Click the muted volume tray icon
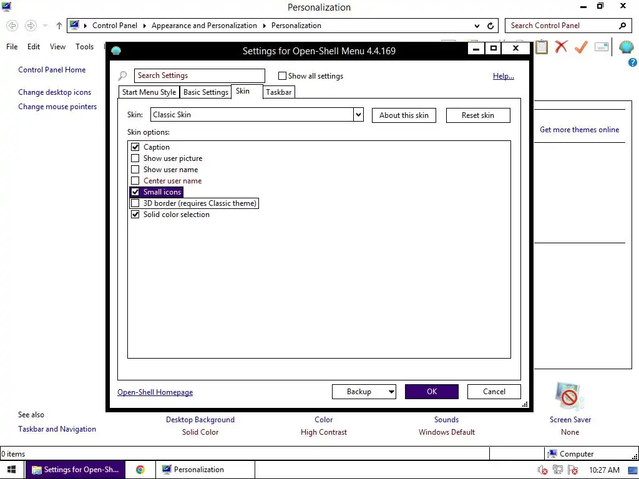 coord(542,470)
